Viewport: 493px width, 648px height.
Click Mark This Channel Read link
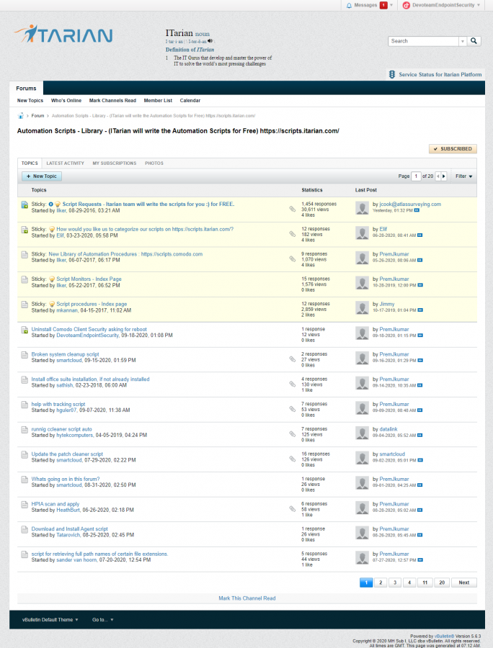tap(247, 598)
